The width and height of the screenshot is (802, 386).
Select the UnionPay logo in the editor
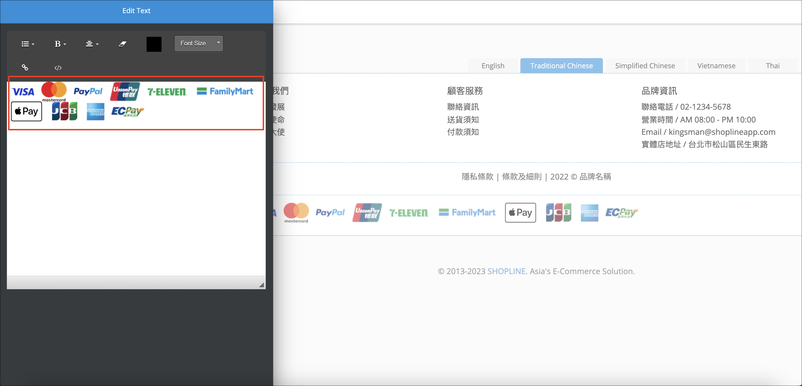[x=125, y=91]
